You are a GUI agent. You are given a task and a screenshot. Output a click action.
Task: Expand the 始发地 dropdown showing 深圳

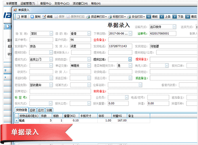click(51, 33)
